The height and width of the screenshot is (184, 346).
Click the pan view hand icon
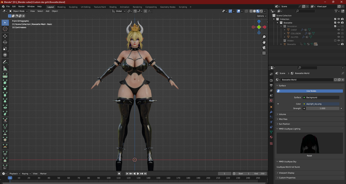[x=264, y=42]
